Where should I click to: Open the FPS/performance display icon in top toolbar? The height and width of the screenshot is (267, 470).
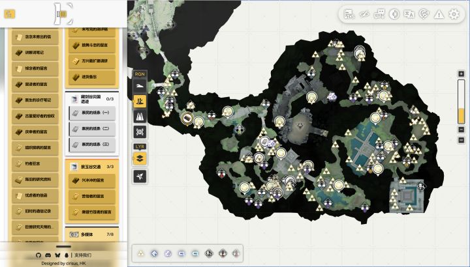coord(349,14)
